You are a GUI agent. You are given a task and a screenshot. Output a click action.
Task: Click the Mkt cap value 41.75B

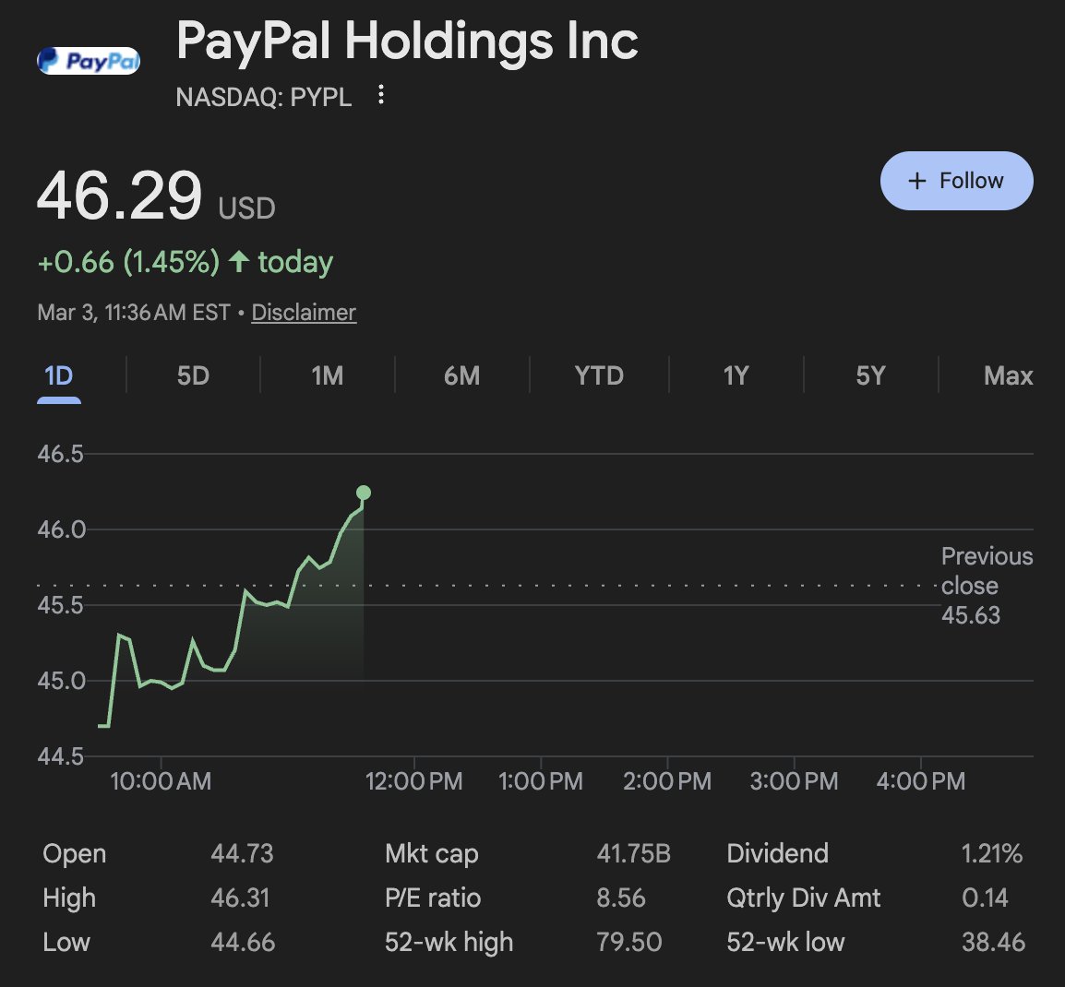pos(633,853)
